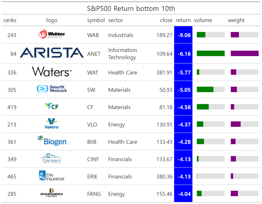Click the Industrials sector cell
This screenshot has width=262, height=204.
pos(121,35)
